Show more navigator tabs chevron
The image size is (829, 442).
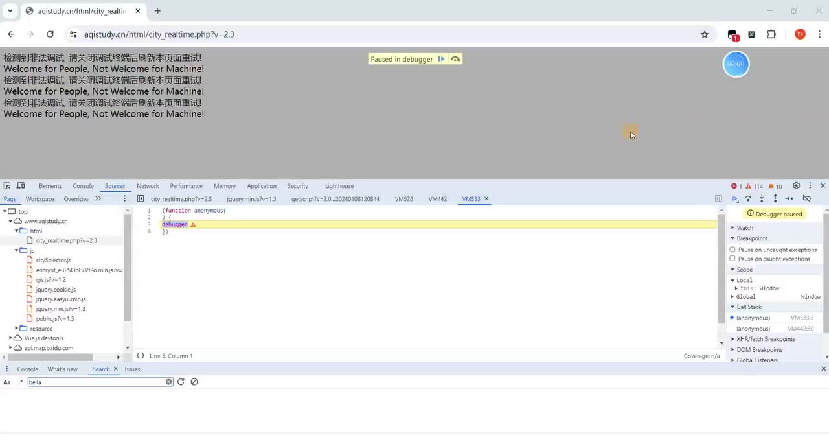pyautogui.click(x=98, y=199)
